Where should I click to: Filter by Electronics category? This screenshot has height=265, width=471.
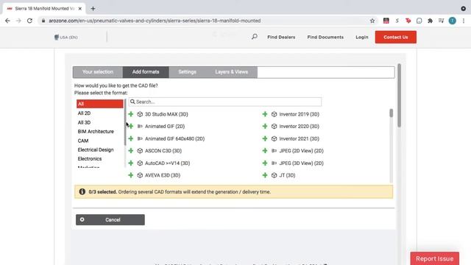click(90, 159)
